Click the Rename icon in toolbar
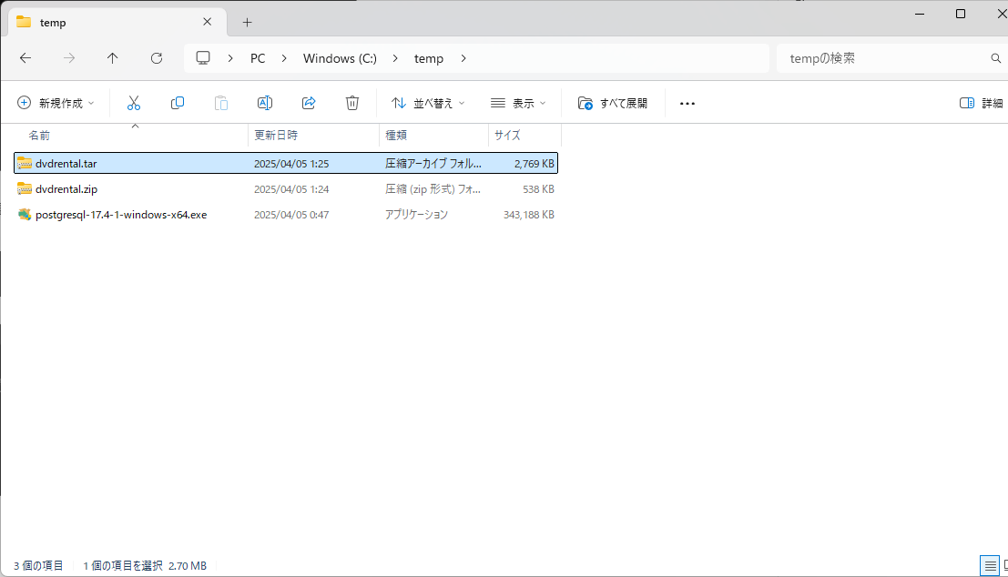This screenshot has height=577, width=1008. point(265,103)
